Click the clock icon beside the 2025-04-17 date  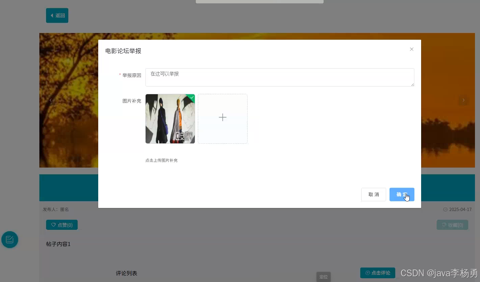[445, 209]
